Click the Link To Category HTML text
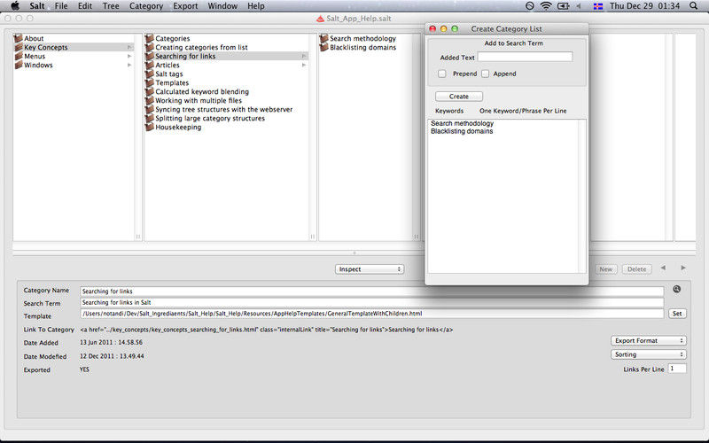This screenshot has height=443, width=709. point(267,330)
